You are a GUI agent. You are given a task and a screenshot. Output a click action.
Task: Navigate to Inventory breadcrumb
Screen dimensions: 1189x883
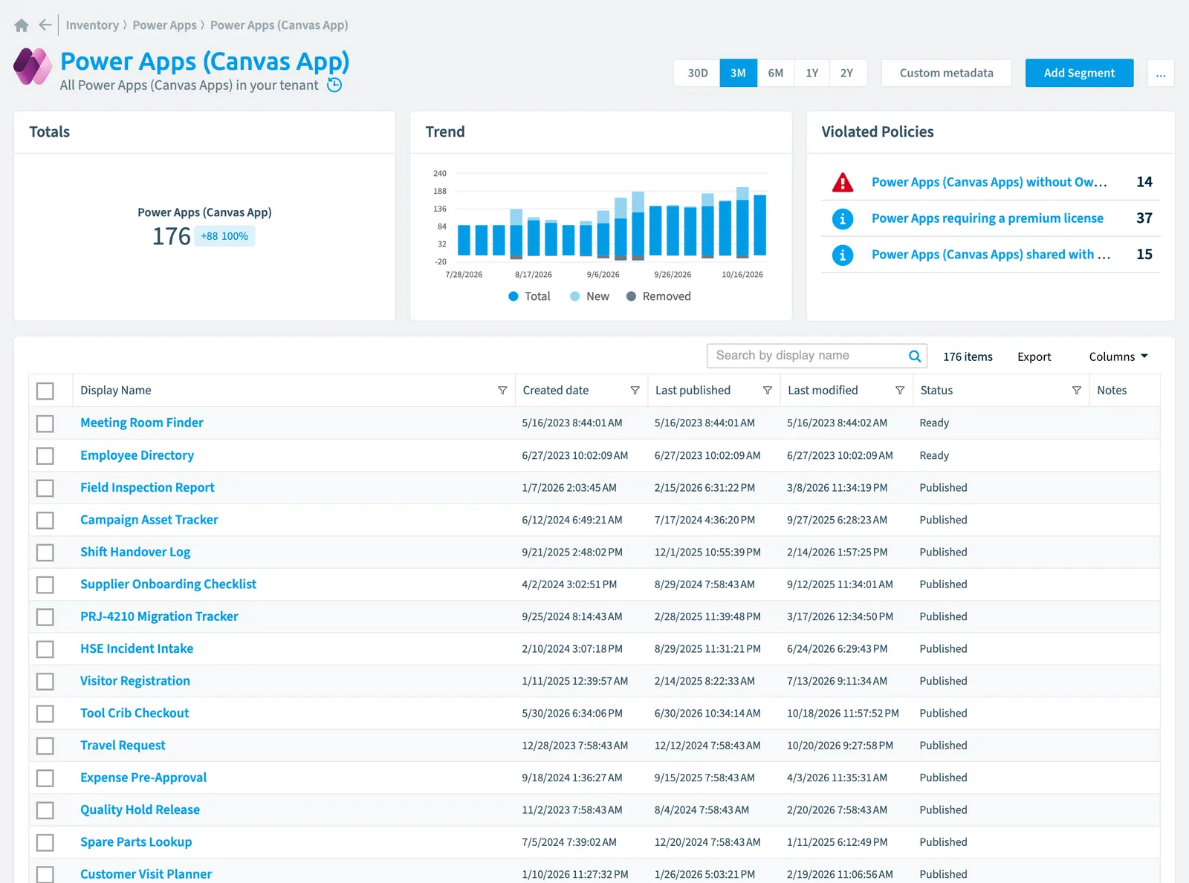pos(92,25)
